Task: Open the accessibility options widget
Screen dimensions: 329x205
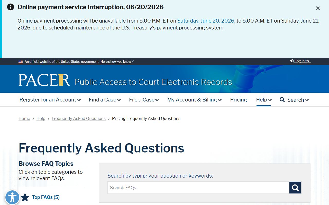Action: pos(12,198)
